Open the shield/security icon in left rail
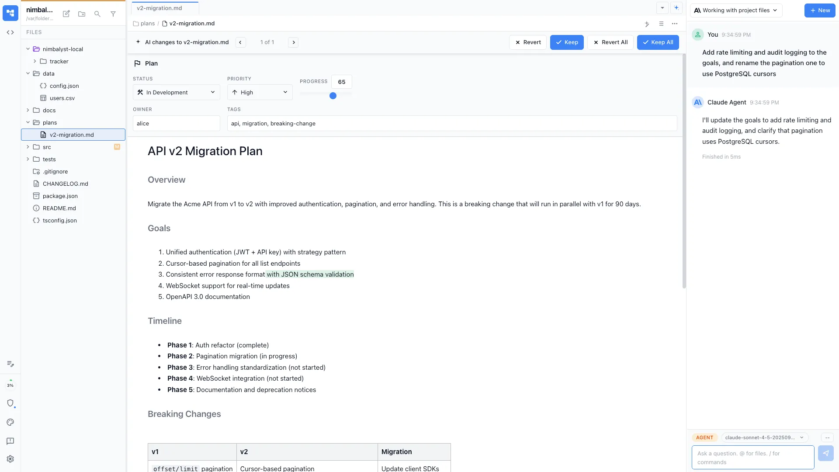The image size is (839, 472). coord(10,403)
